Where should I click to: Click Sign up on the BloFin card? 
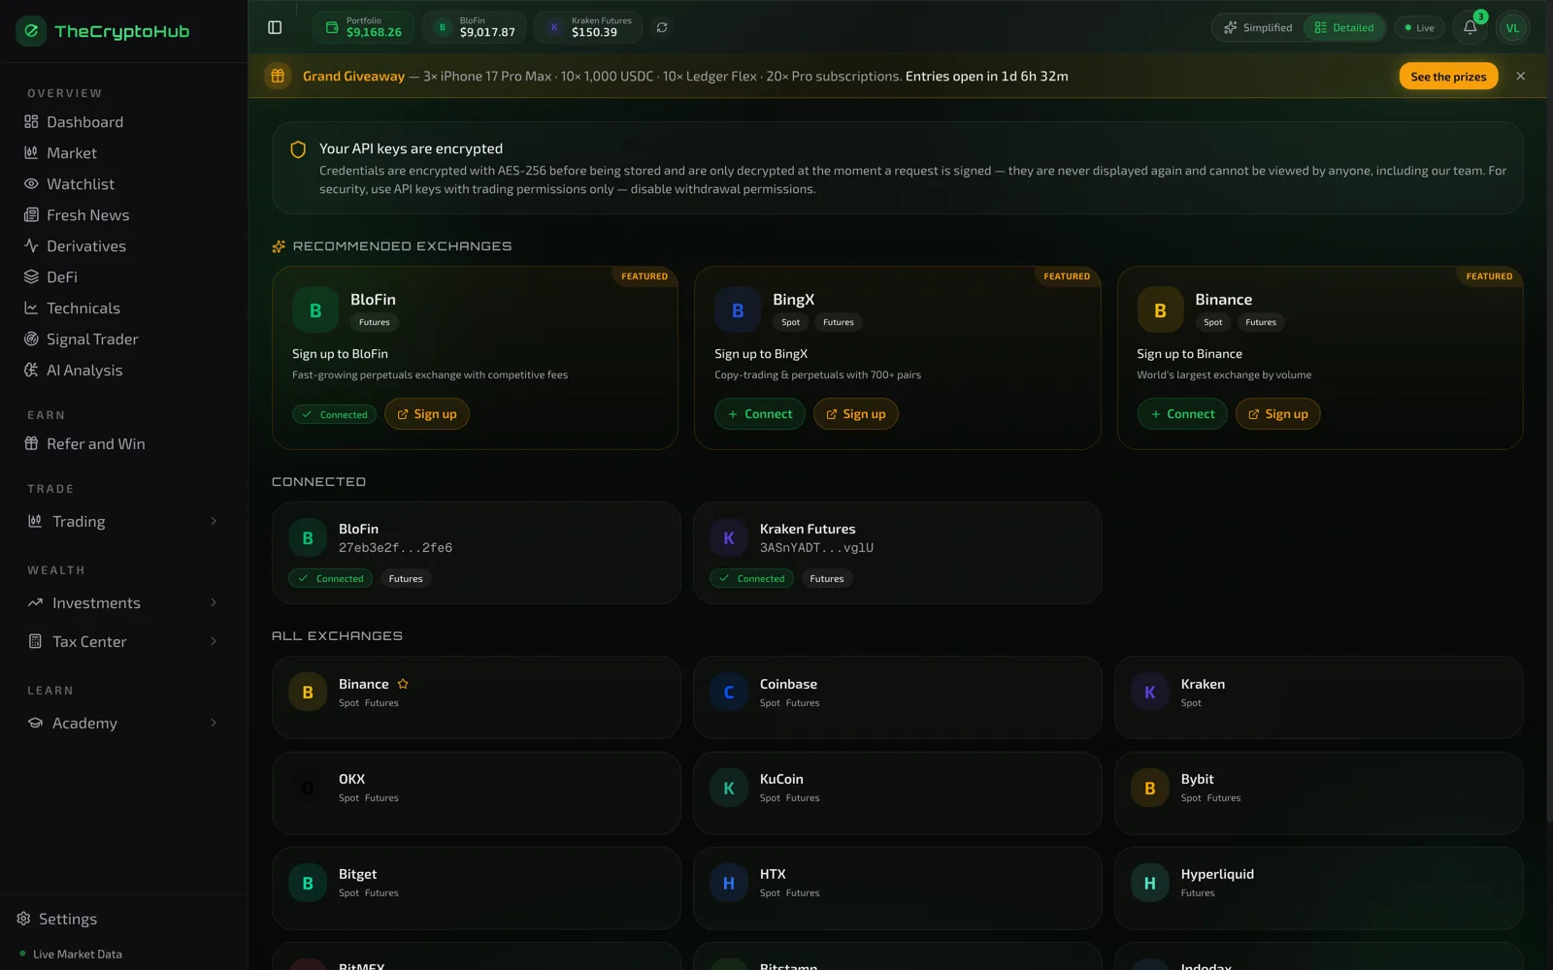click(427, 414)
